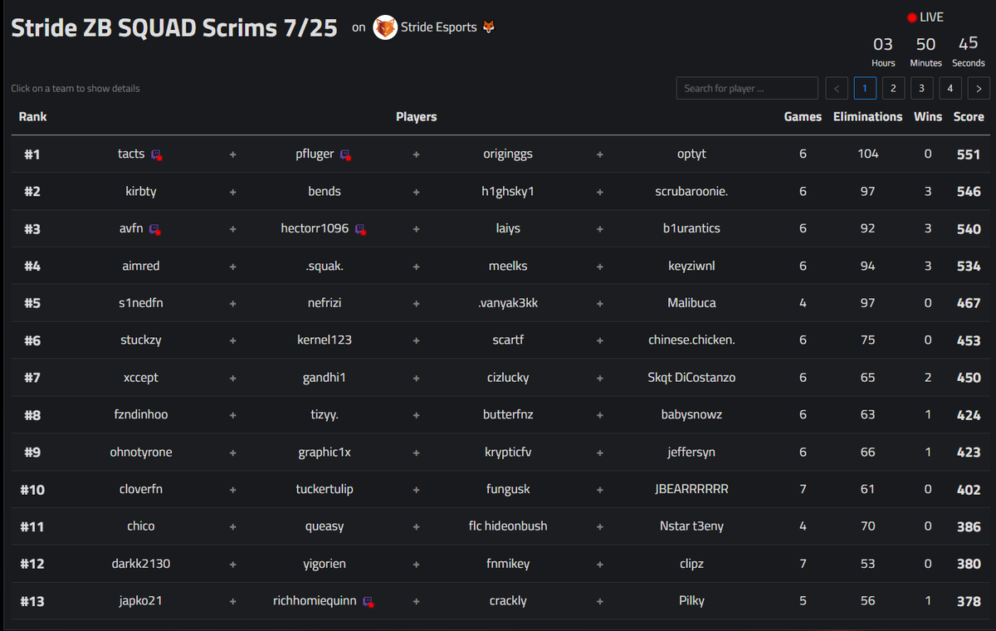Screen dimensions: 996x631
Task: Click eliminations value 104
Action: [867, 154]
